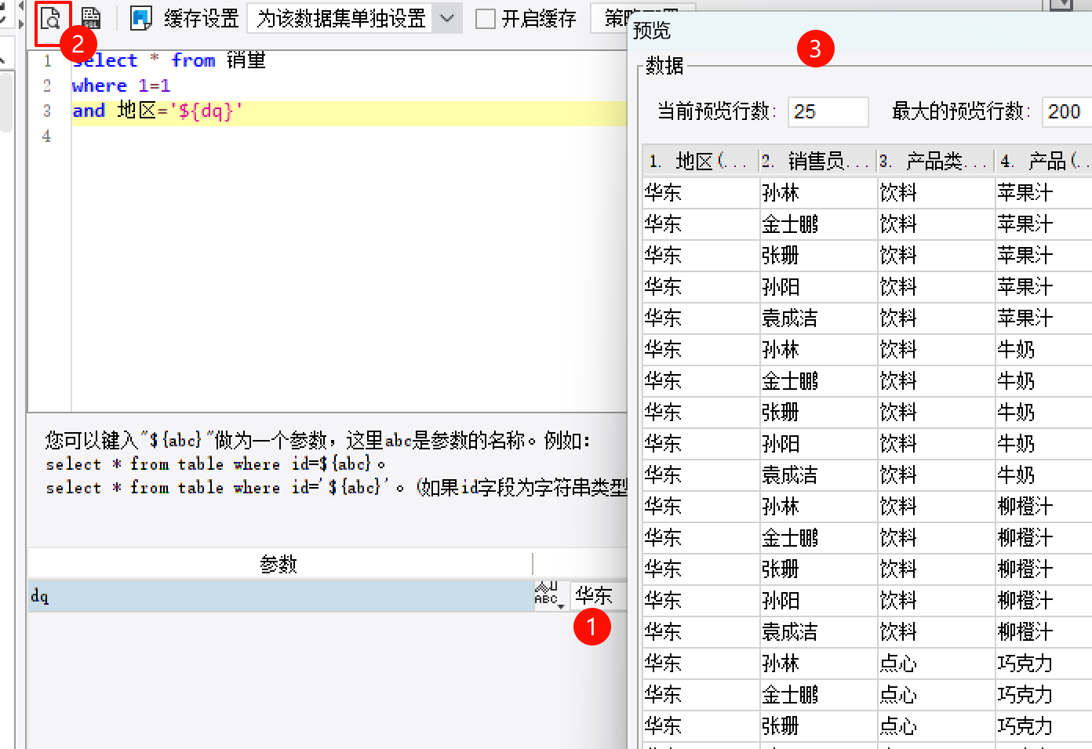Click the dq parameter value field 华东
The height and width of the screenshot is (749, 1092).
click(x=599, y=595)
